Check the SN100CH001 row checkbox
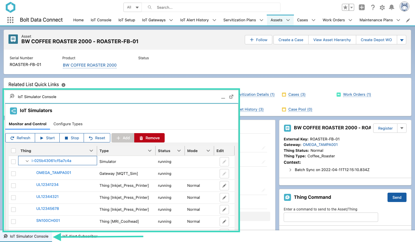 coord(13,222)
